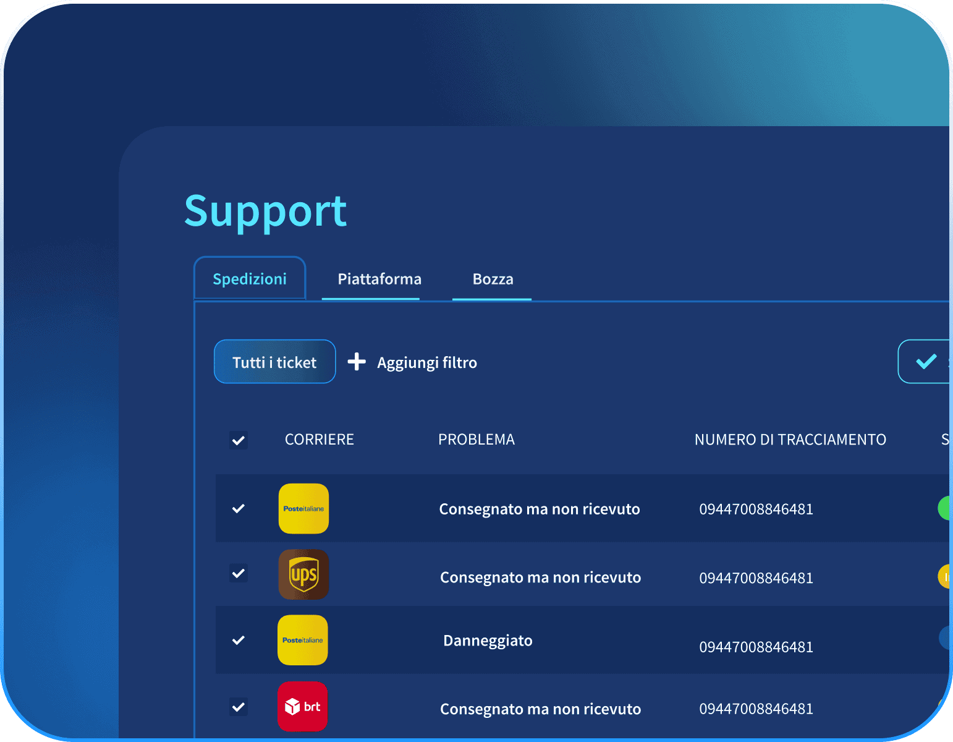Image resolution: width=953 pixels, height=742 pixels.
Task: Click the NUMERO DI TRACCIAMENTO column header
Action: click(x=790, y=440)
